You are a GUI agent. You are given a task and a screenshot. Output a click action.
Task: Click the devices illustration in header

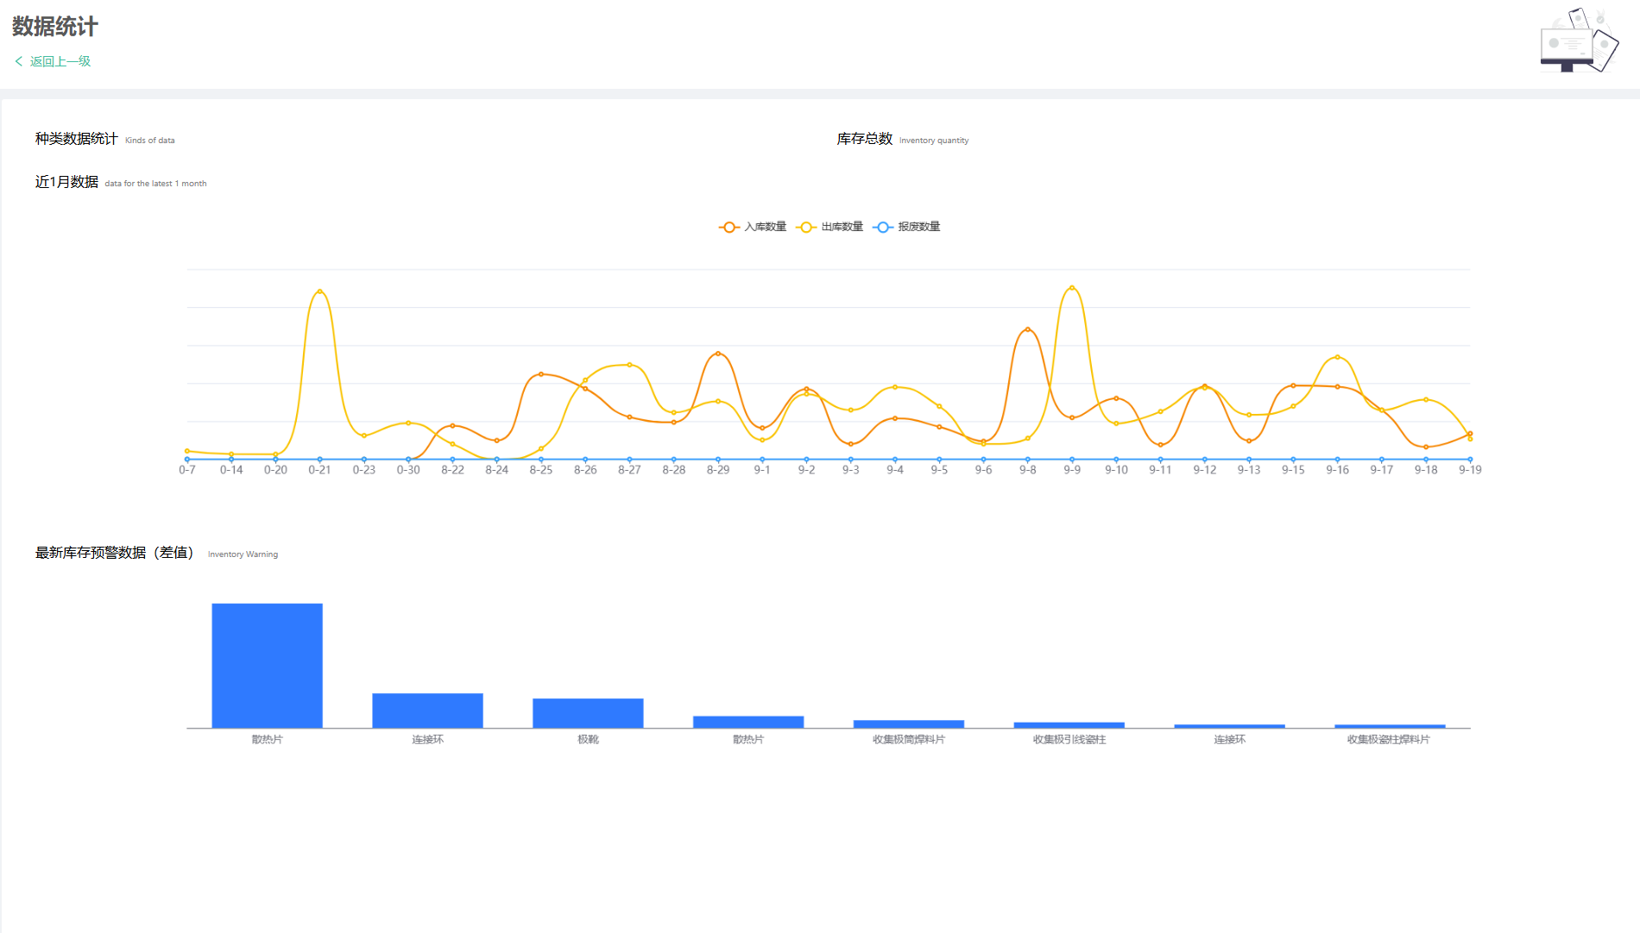click(1579, 41)
